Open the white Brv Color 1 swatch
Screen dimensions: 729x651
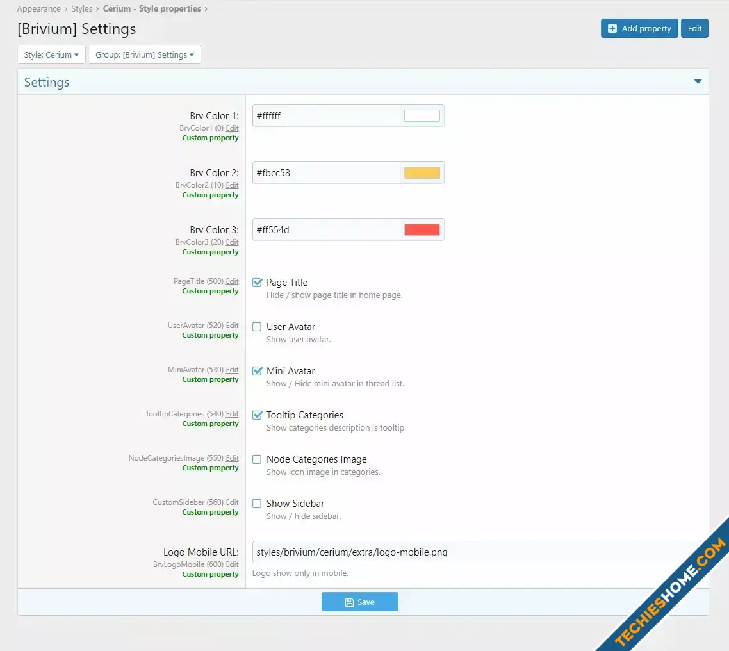click(x=422, y=116)
